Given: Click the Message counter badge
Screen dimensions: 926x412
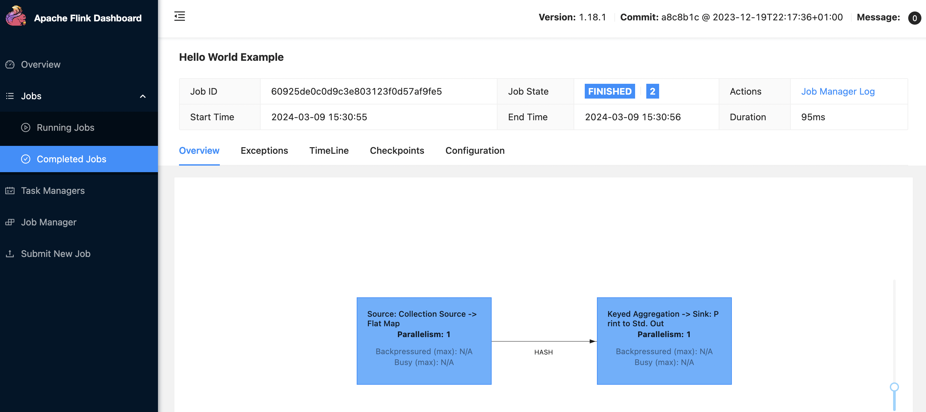Looking at the screenshot, I should pyautogui.click(x=914, y=18).
